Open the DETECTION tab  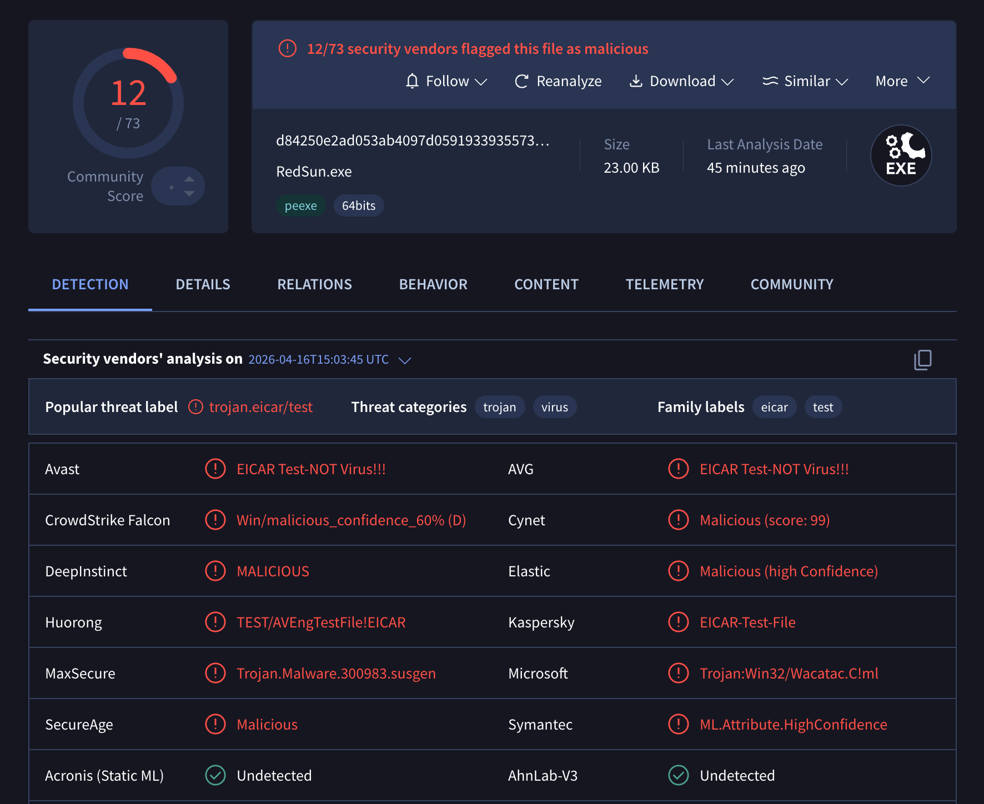90,284
